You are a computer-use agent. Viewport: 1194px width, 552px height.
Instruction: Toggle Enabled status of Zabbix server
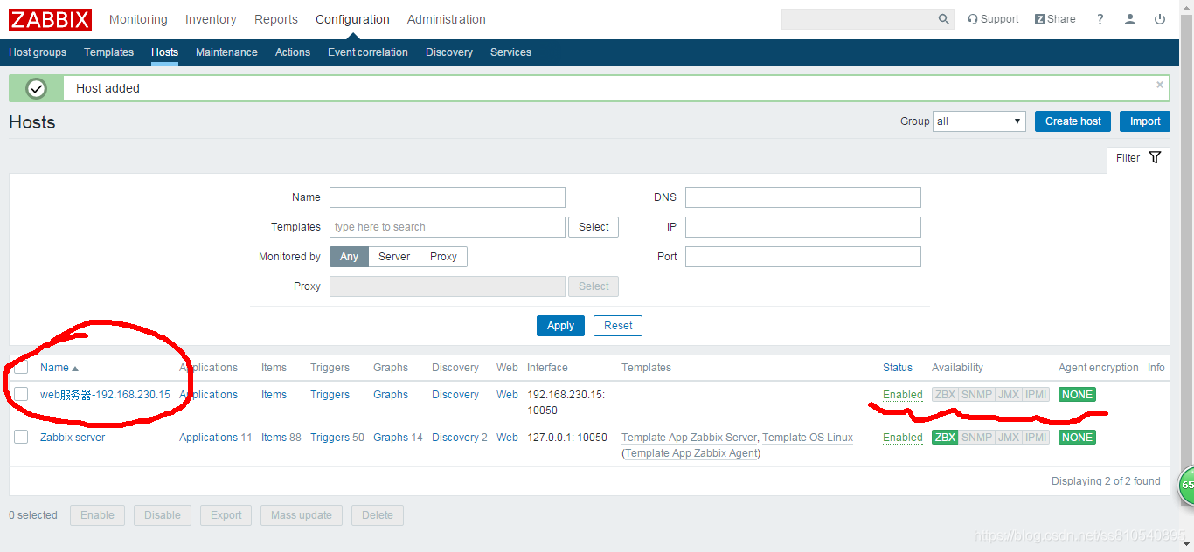pos(903,438)
